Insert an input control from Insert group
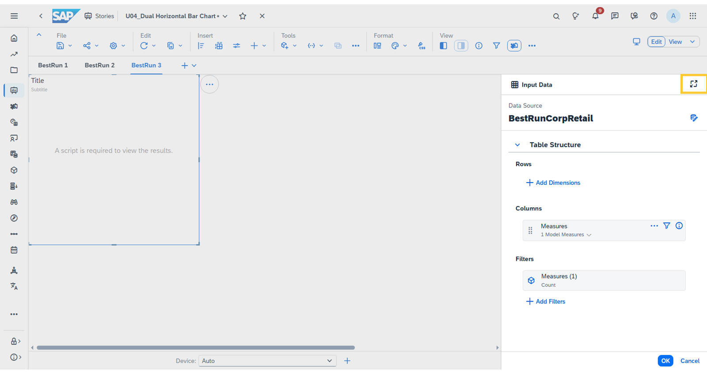This screenshot has width=707, height=374. pos(236,46)
